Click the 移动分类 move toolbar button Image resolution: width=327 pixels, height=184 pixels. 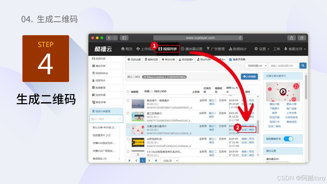pos(168,59)
